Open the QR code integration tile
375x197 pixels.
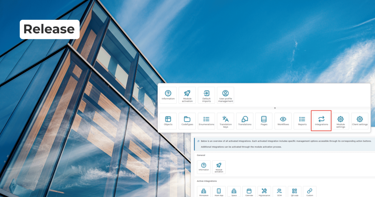click(294, 192)
